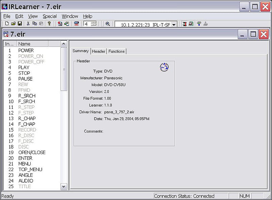Select the TITLE function row
Image resolution: width=272 pixels, height=200 pixels.
coord(32,186)
